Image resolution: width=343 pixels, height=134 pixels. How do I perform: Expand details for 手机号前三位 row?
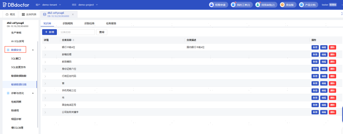pyautogui.click(x=45, y=91)
